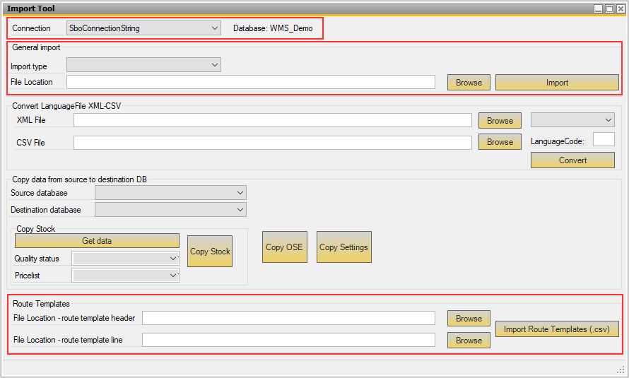
Task: Click the CSV File input field
Action: click(x=272, y=143)
